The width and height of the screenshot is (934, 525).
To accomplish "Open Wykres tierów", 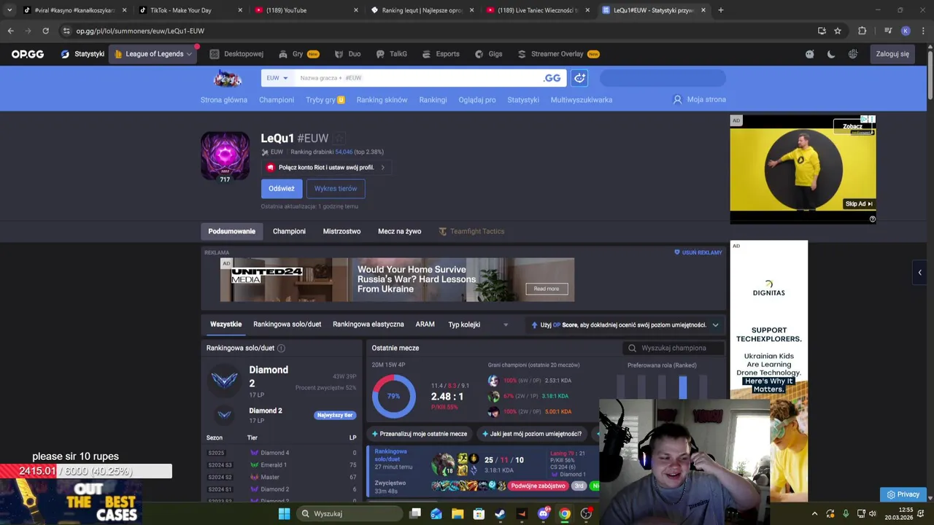I will coord(336,188).
